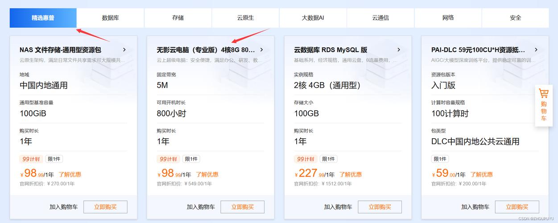Viewport: 558px width, 223px height.
Task: Click 立即购买 on the NAS card
Action: 105,207
